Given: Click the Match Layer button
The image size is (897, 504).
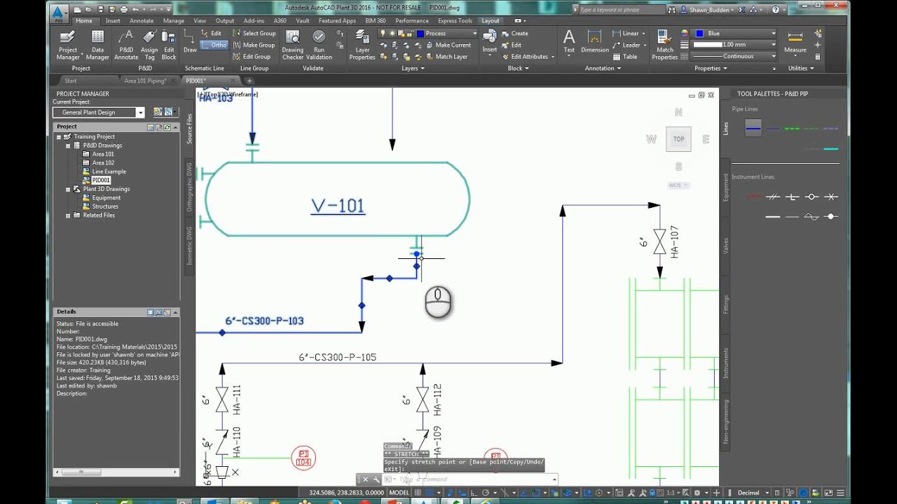Looking at the screenshot, I should click(x=446, y=57).
